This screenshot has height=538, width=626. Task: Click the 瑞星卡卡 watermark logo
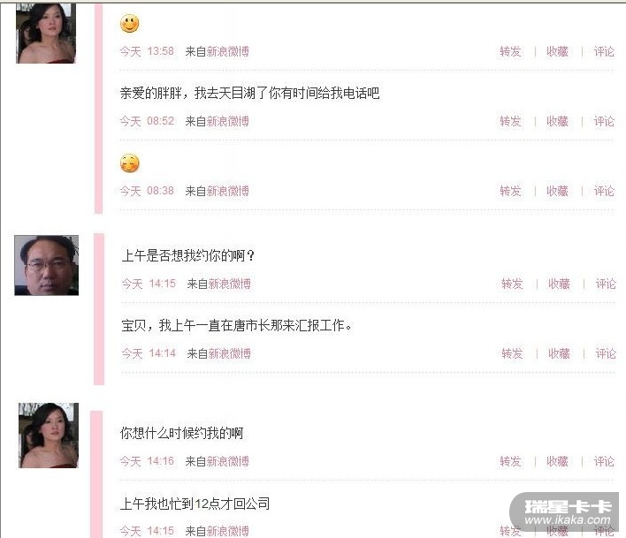(x=567, y=512)
